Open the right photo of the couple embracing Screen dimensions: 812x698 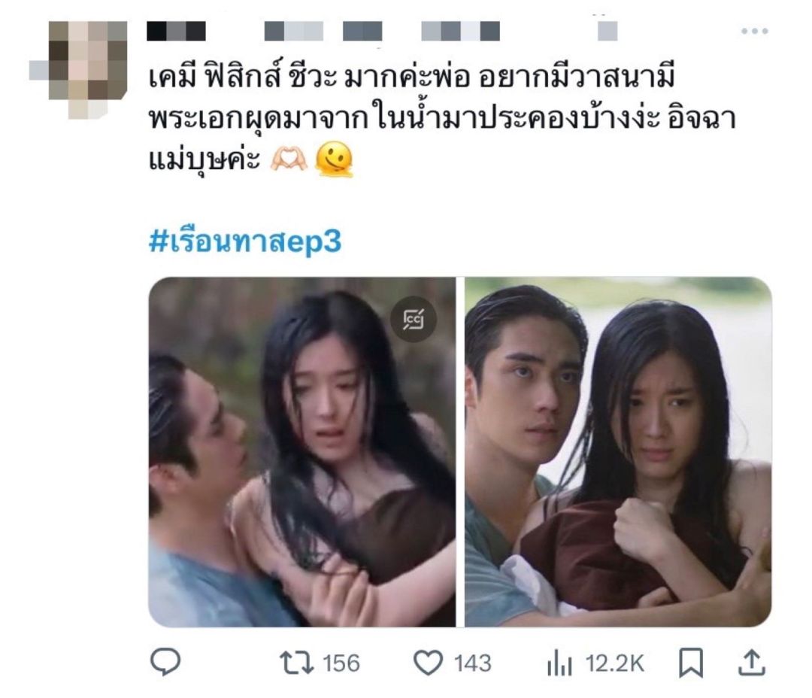(x=618, y=452)
